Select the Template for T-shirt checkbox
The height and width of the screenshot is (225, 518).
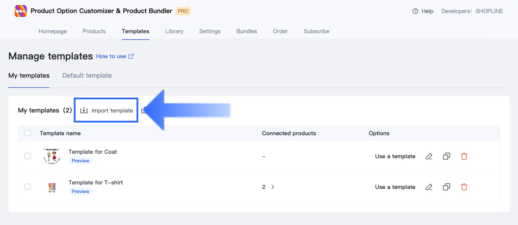point(27,187)
